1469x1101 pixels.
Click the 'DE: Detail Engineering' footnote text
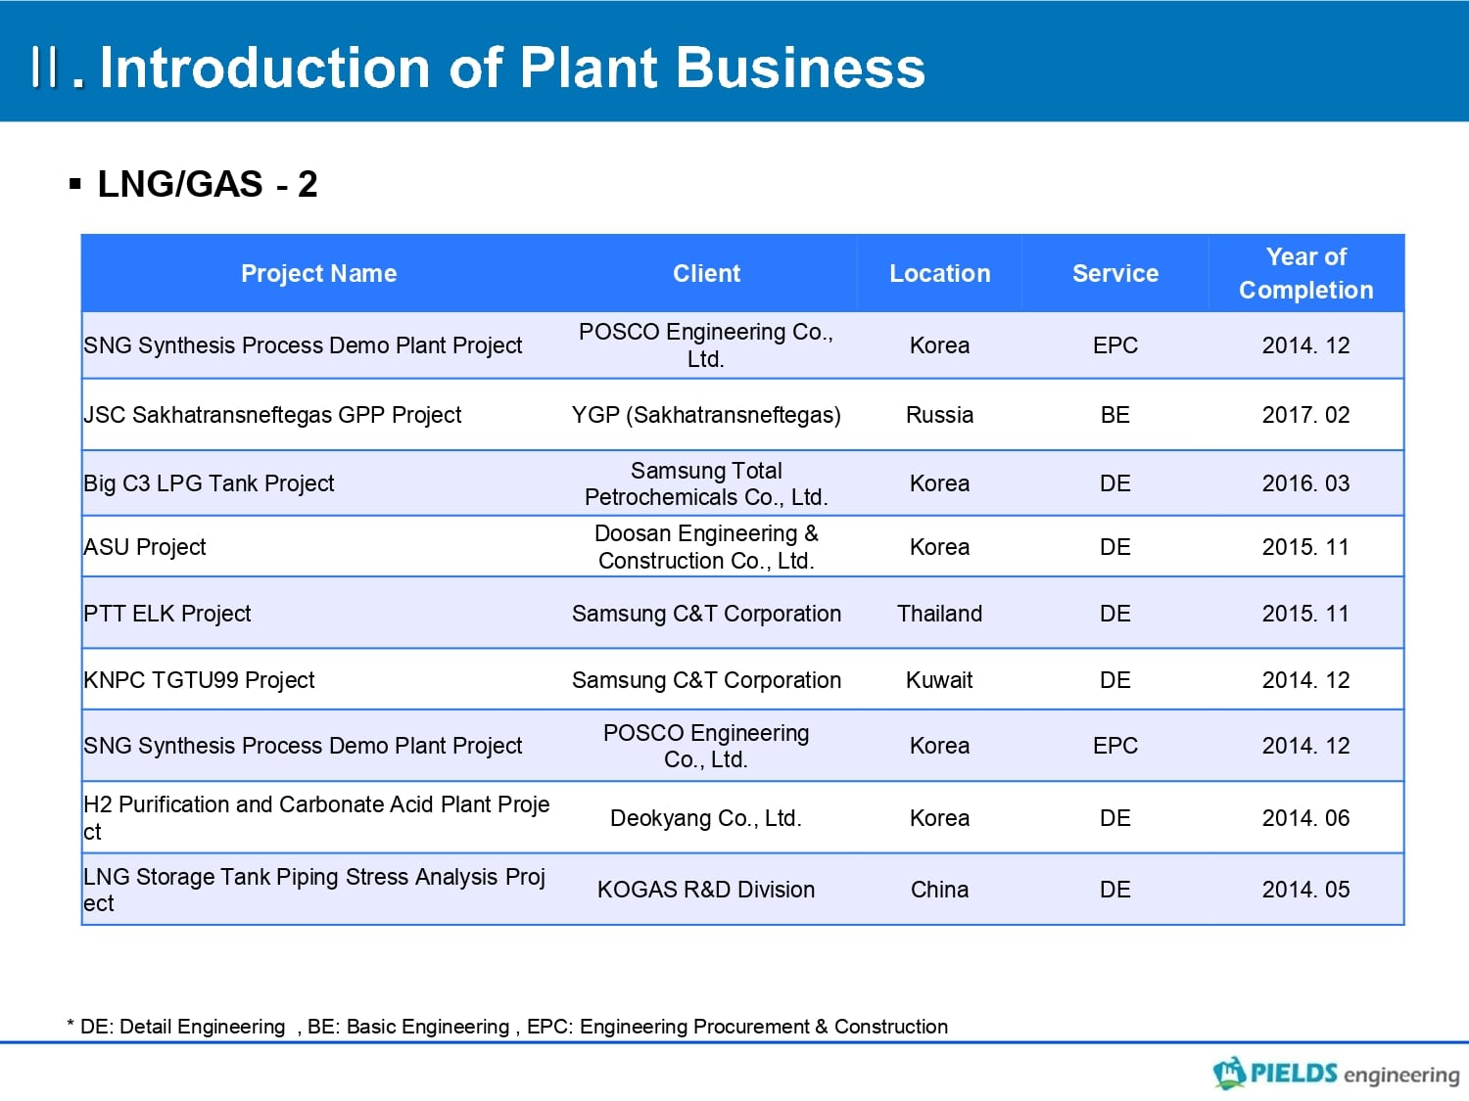click(182, 1027)
